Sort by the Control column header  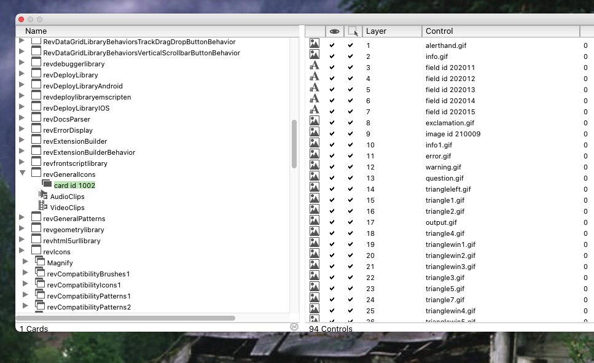(500, 31)
